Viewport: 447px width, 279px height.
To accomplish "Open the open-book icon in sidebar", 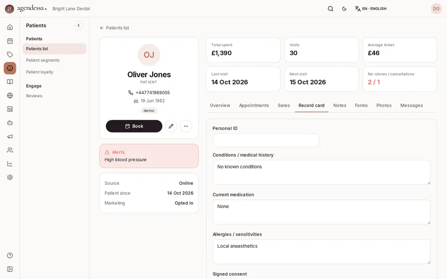I will tap(10, 82).
